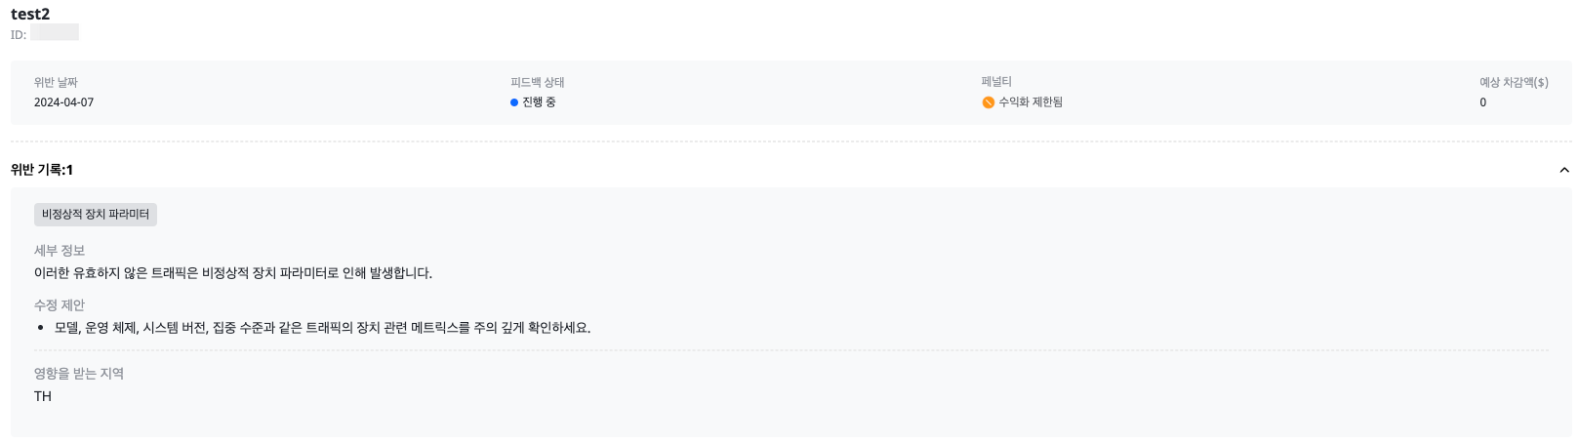Screen dimensions: 1579x444
Task: Select the 비정상적 장치 파라미터 tag
Action: (96, 215)
